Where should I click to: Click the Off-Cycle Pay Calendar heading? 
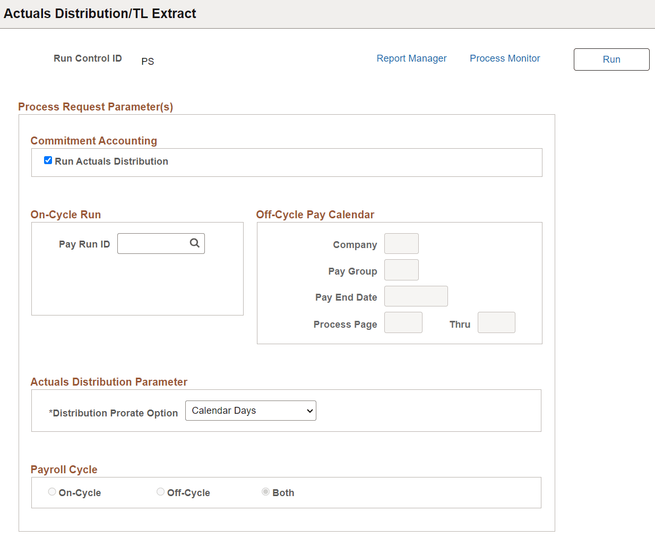coord(315,215)
